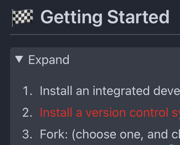This screenshot has width=180, height=145.
Task: Click the word Install in step one
Action: pyautogui.click(x=56, y=91)
